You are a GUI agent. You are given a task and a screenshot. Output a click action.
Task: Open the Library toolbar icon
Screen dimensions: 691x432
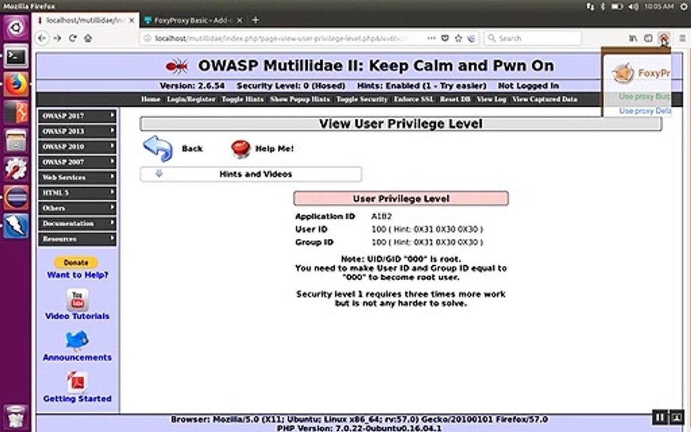coord(633,38)
